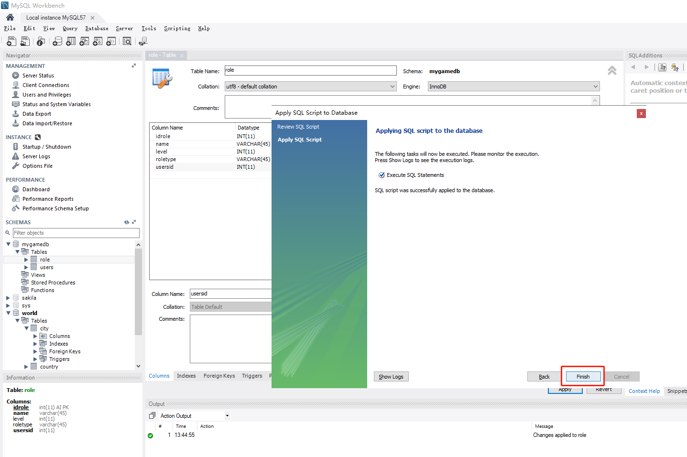Viewport: 687px width, 457px height.
Task: Select the Review SQL Script step
Action: 298,127
